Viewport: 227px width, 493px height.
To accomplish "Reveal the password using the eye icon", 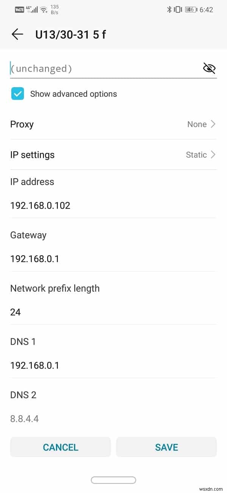I will 209,68.
